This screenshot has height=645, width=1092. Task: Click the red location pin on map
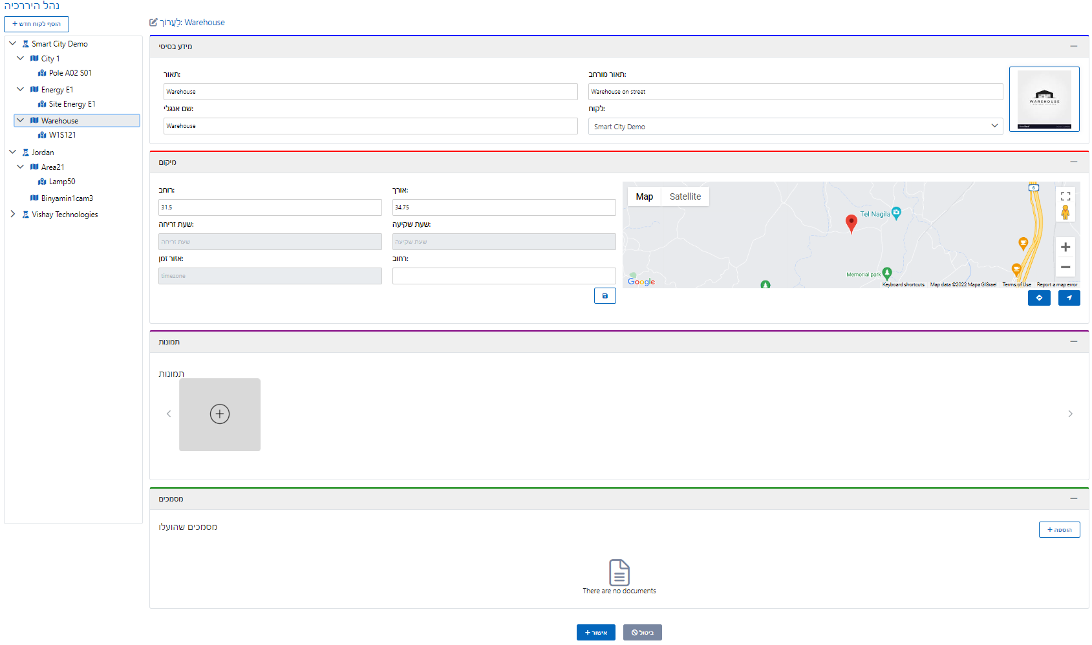(x=851, y=223)
